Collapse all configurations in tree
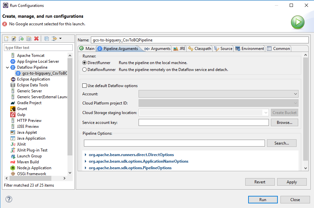Viewport: 314px width, 208px height. pos(47,38)
